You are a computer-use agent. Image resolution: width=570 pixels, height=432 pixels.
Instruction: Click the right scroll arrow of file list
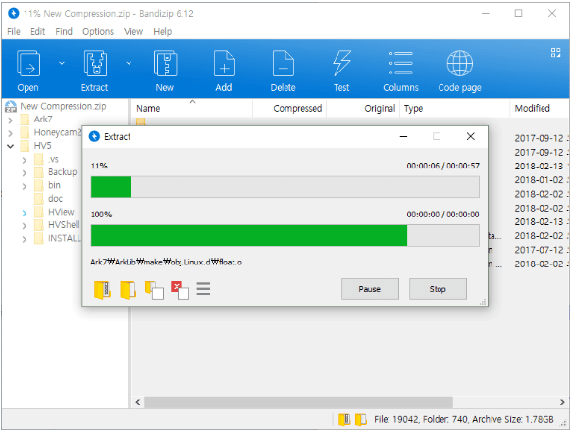[x=562, y=402]
